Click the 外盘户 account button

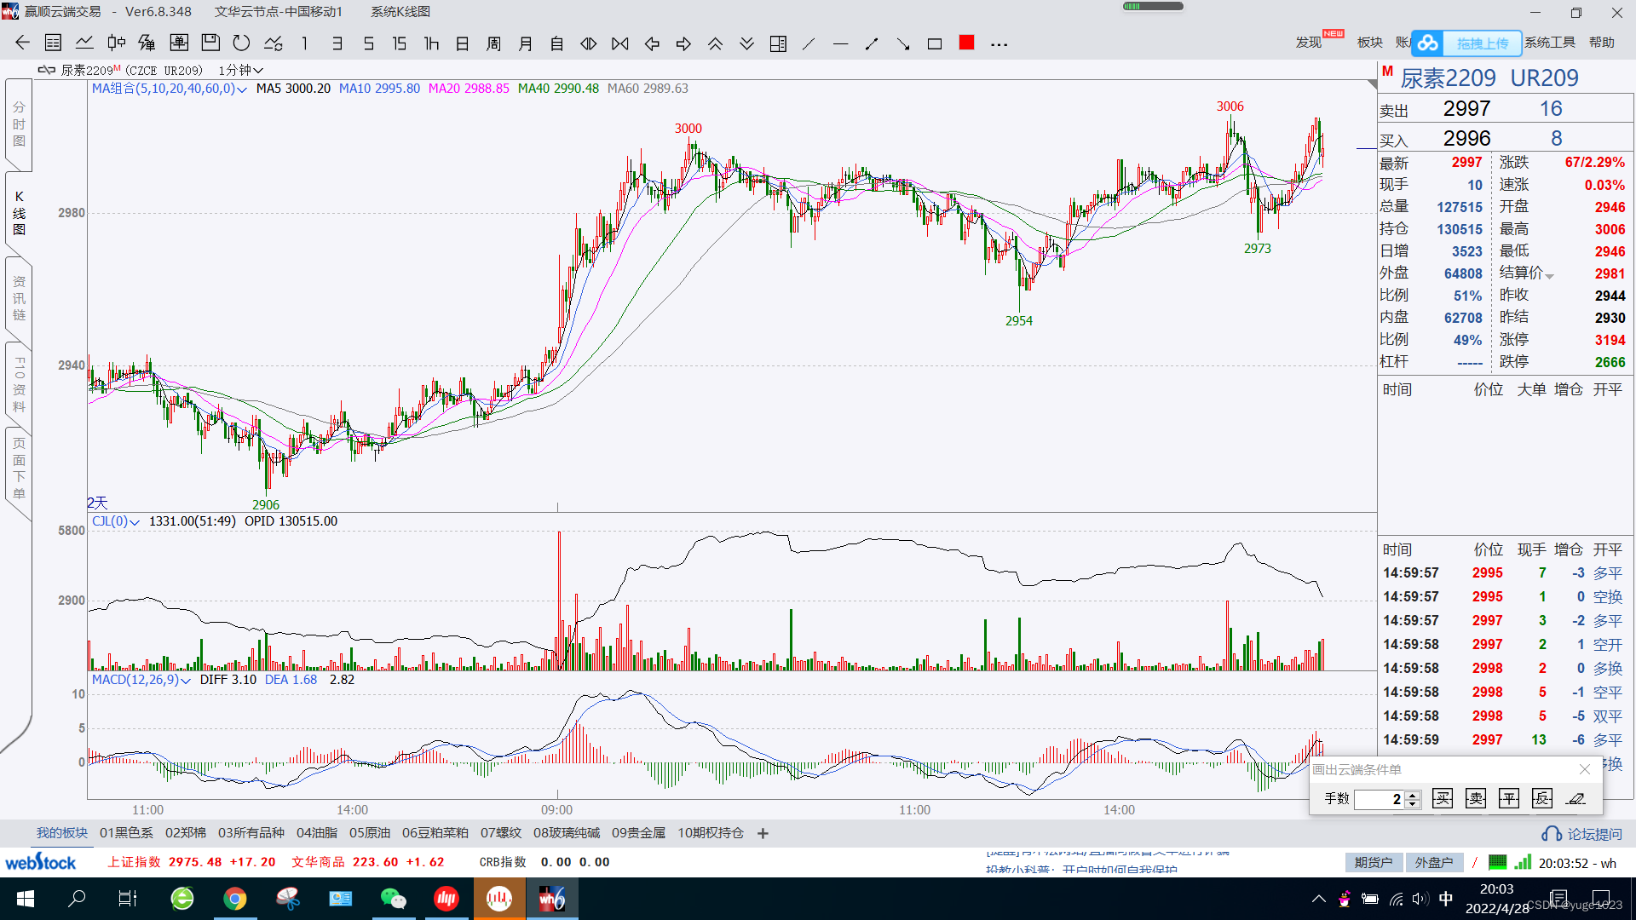[1434, 863]
